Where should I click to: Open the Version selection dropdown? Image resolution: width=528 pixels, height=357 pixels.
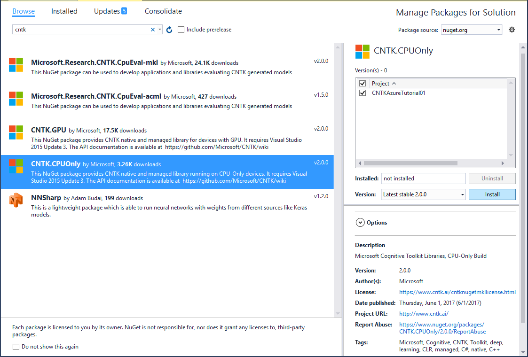[x=462, y=194]
